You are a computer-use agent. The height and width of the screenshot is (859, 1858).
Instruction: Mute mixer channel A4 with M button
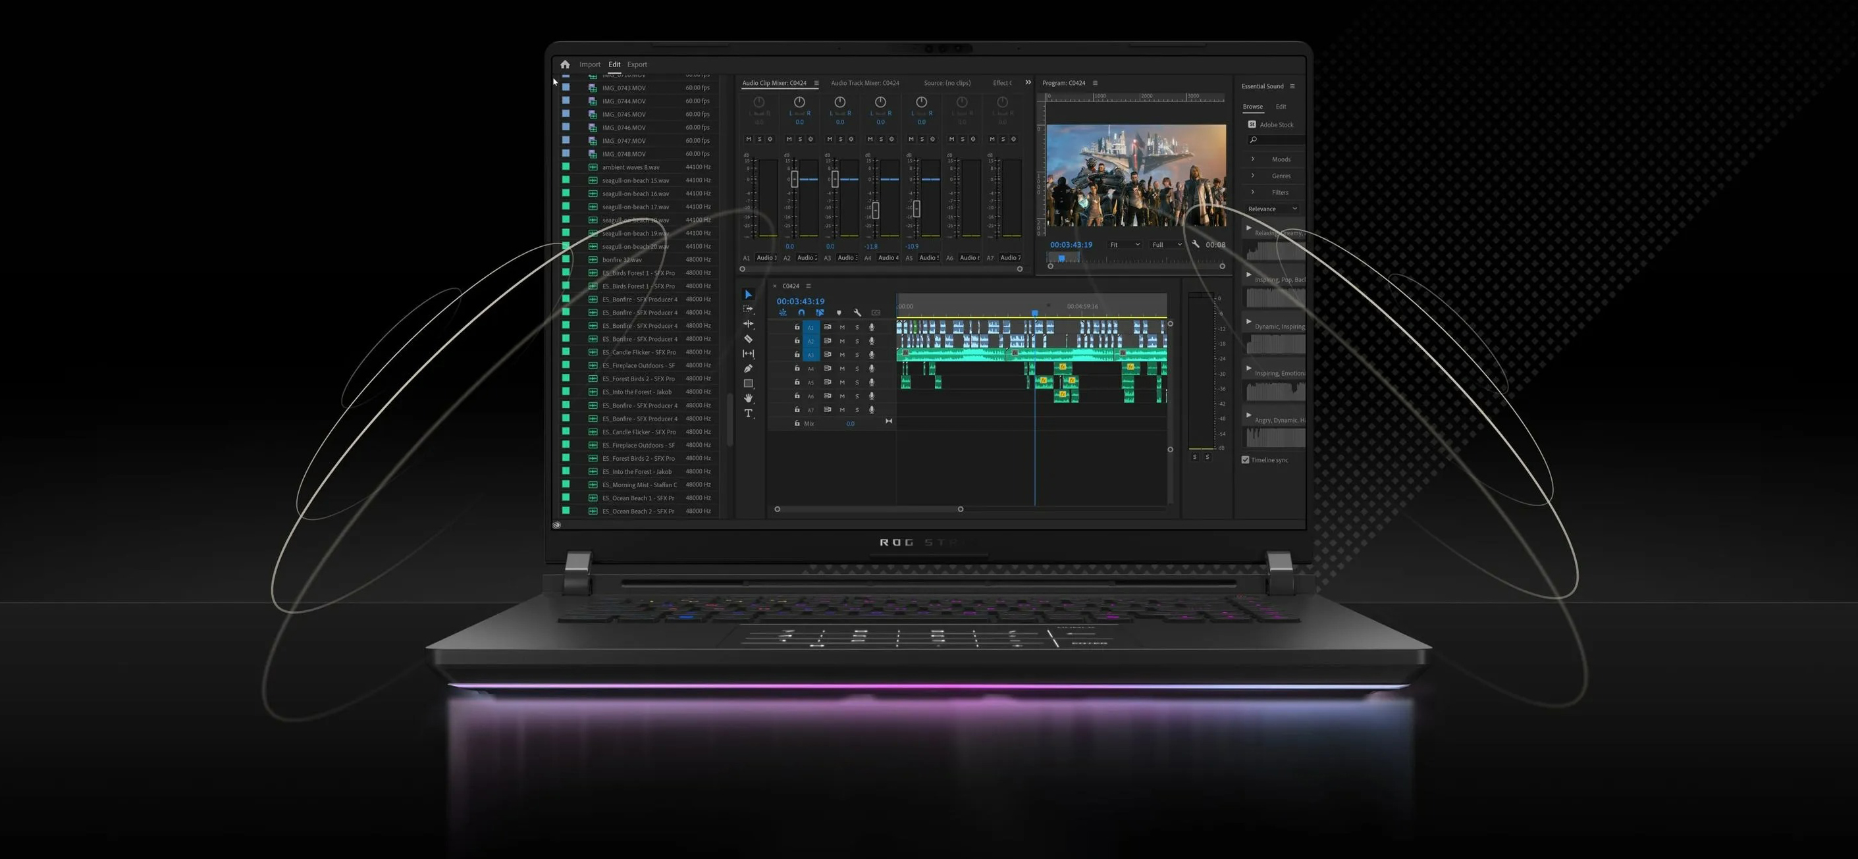point(870,139)
